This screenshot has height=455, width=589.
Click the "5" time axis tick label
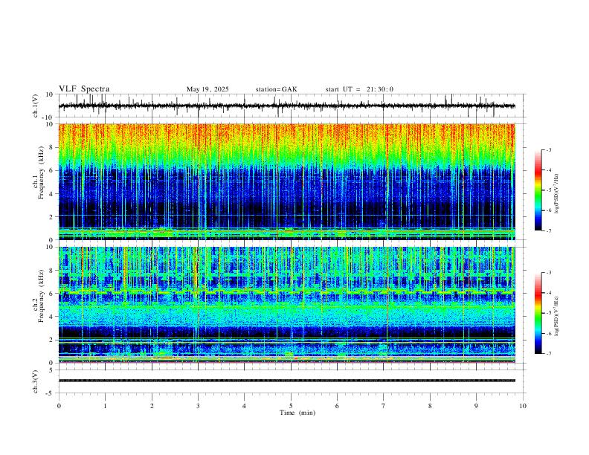click(291, 406)
